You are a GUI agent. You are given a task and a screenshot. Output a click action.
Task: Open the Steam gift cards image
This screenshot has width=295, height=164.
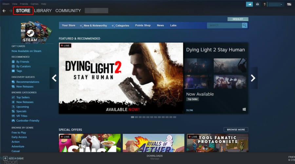click(36, 32)
